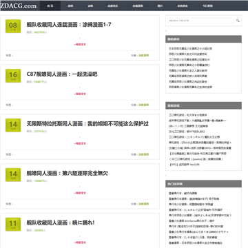Open post 舰队收藏同人漫画：暁に踊れ!

(61, 223)
